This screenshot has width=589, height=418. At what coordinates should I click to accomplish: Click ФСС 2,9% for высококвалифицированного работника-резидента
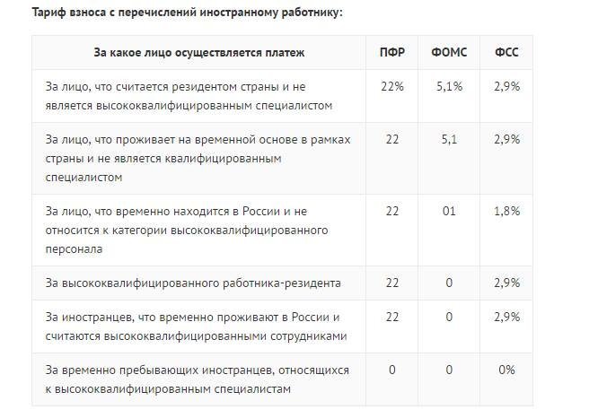[x=506, y=283]
